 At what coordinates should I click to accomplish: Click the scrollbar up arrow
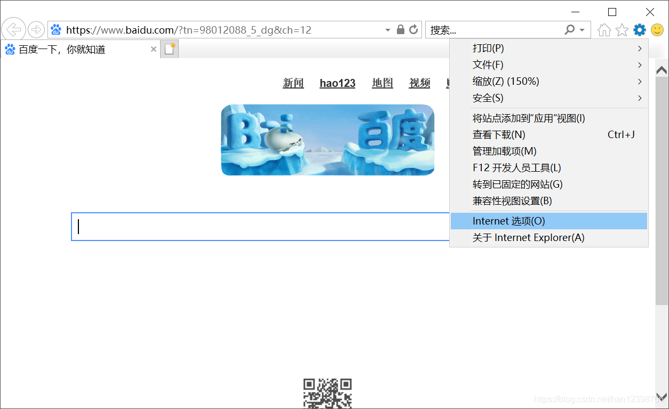pyautogui.click(x=662, y=70)
